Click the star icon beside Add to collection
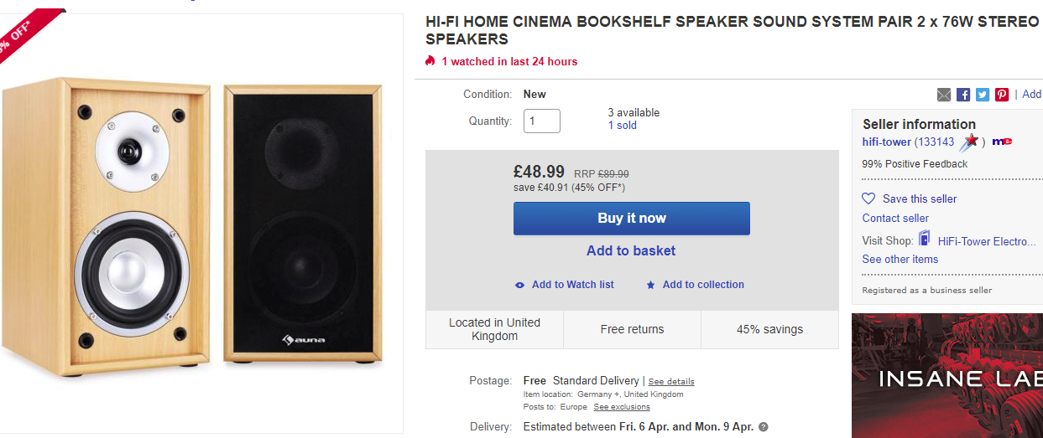This screenshot has height=438, width=1043. pos(650,285)
